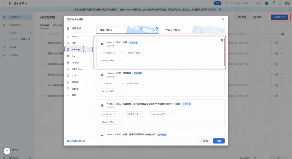
Task: Tick the checkbox for 大模型与code row
Action: [43, 64]
